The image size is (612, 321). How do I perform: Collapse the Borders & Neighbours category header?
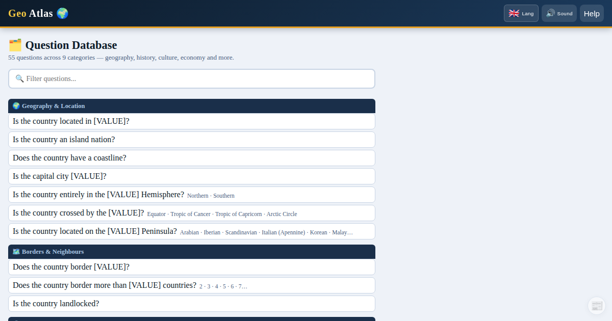192,252
